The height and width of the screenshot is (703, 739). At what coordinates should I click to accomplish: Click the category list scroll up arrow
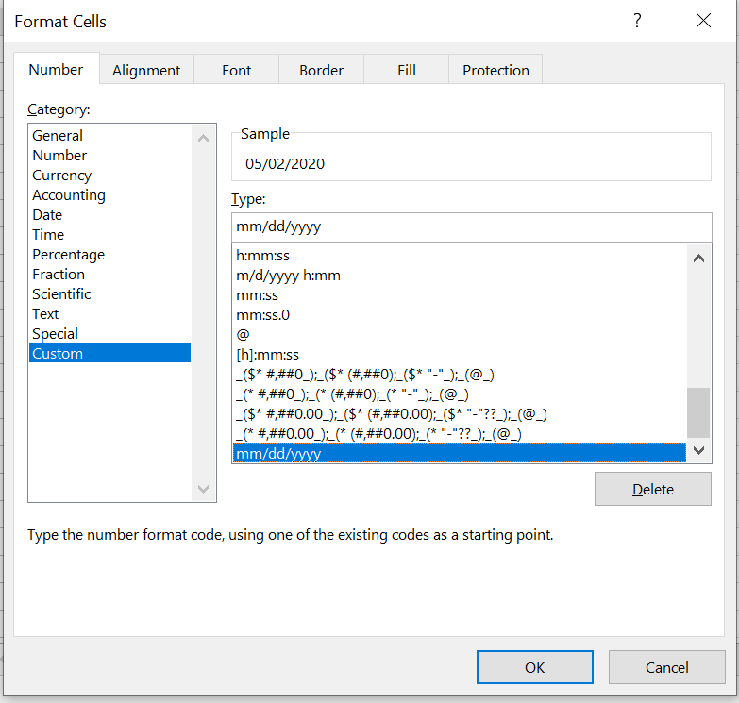[203, 139]
